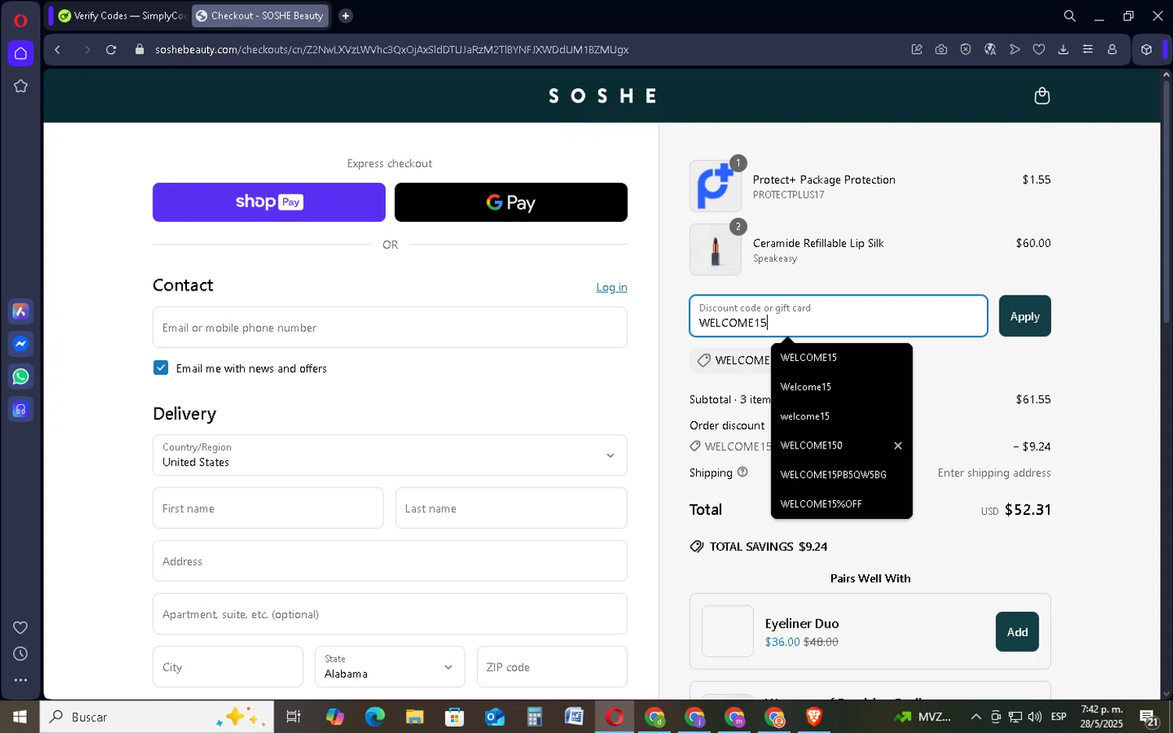Search tabs with magnifier icon

(x=1069, y=16)
